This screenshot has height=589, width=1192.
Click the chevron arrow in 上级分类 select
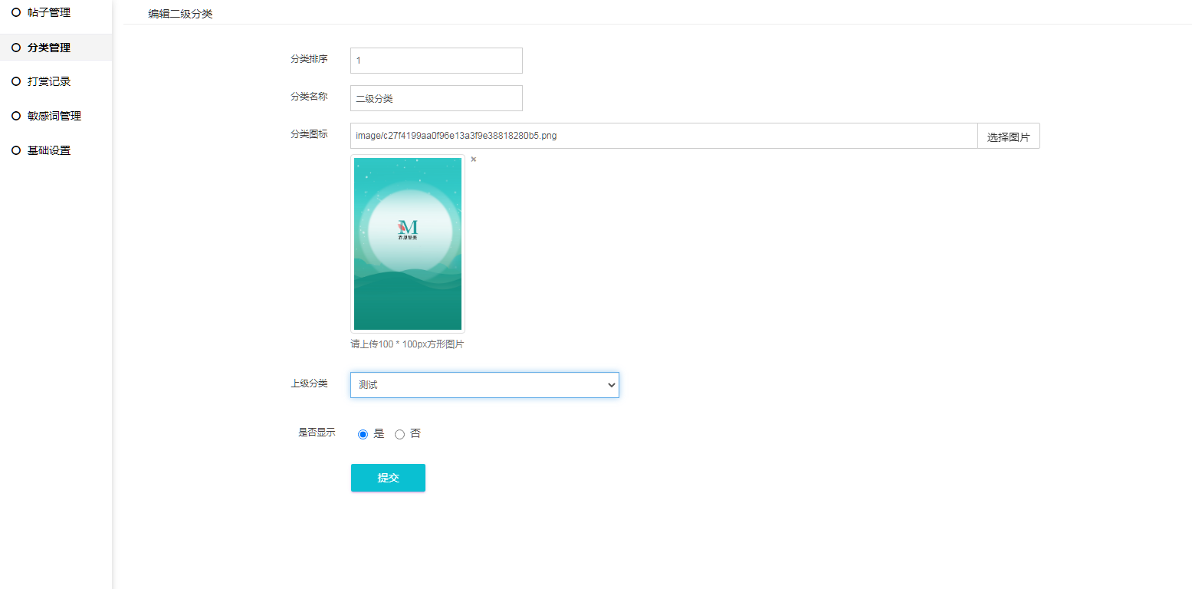611,385
